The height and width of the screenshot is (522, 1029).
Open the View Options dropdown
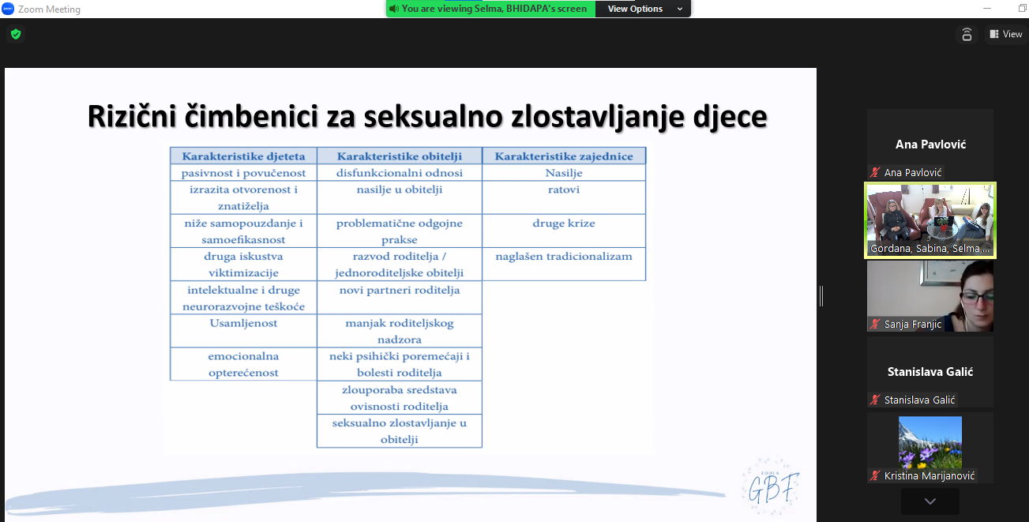pos(643,9)
